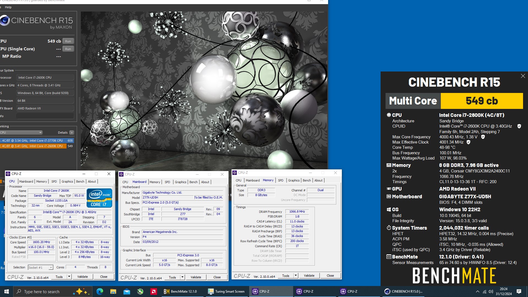The image size is (528, 297).
Task: Click Validate in the Memory window
Action: (x=309, y=276)
